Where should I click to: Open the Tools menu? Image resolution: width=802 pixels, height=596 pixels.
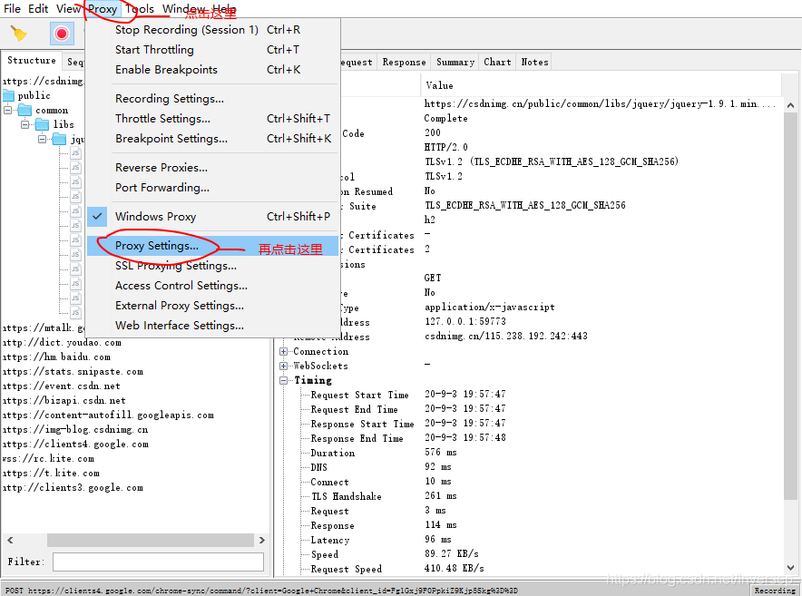tap(140, 9)
